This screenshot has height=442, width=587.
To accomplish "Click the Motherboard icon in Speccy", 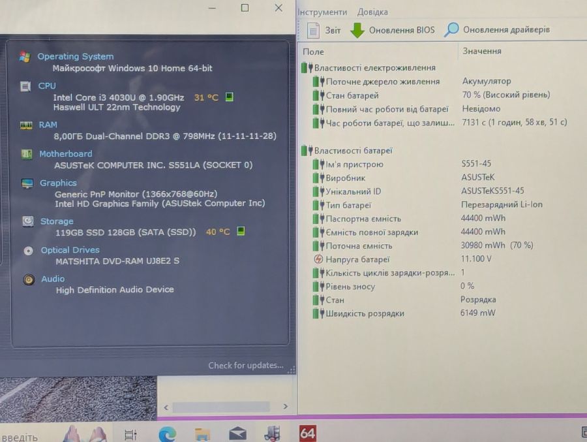I will pyautogui.click(x=26, y=154).
